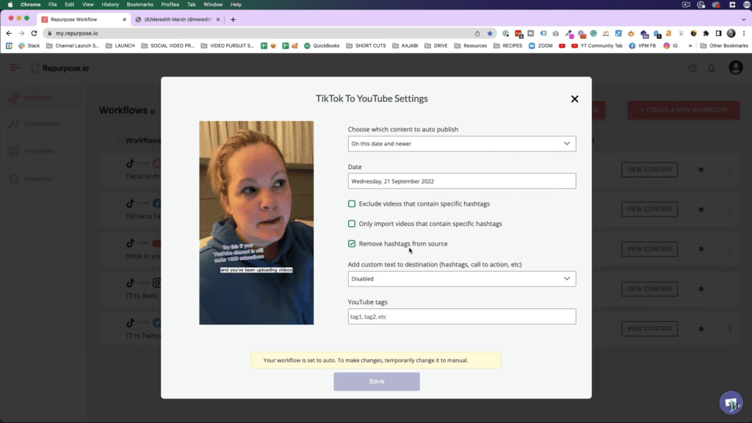This screenshot has width=752, height=423.
Task: Reload the current page
Action: tap(34, 33)
